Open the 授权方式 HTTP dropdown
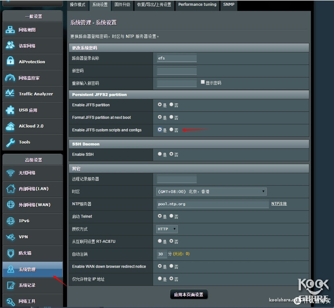The height and width of the screenshot is (308, 334). click(167, 229)
